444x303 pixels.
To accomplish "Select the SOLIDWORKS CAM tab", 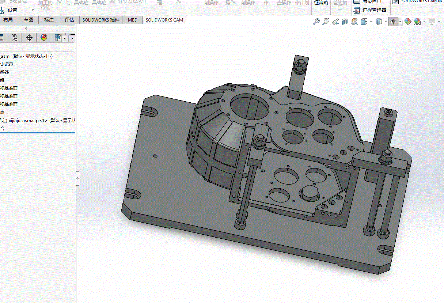I will (164, 20).
